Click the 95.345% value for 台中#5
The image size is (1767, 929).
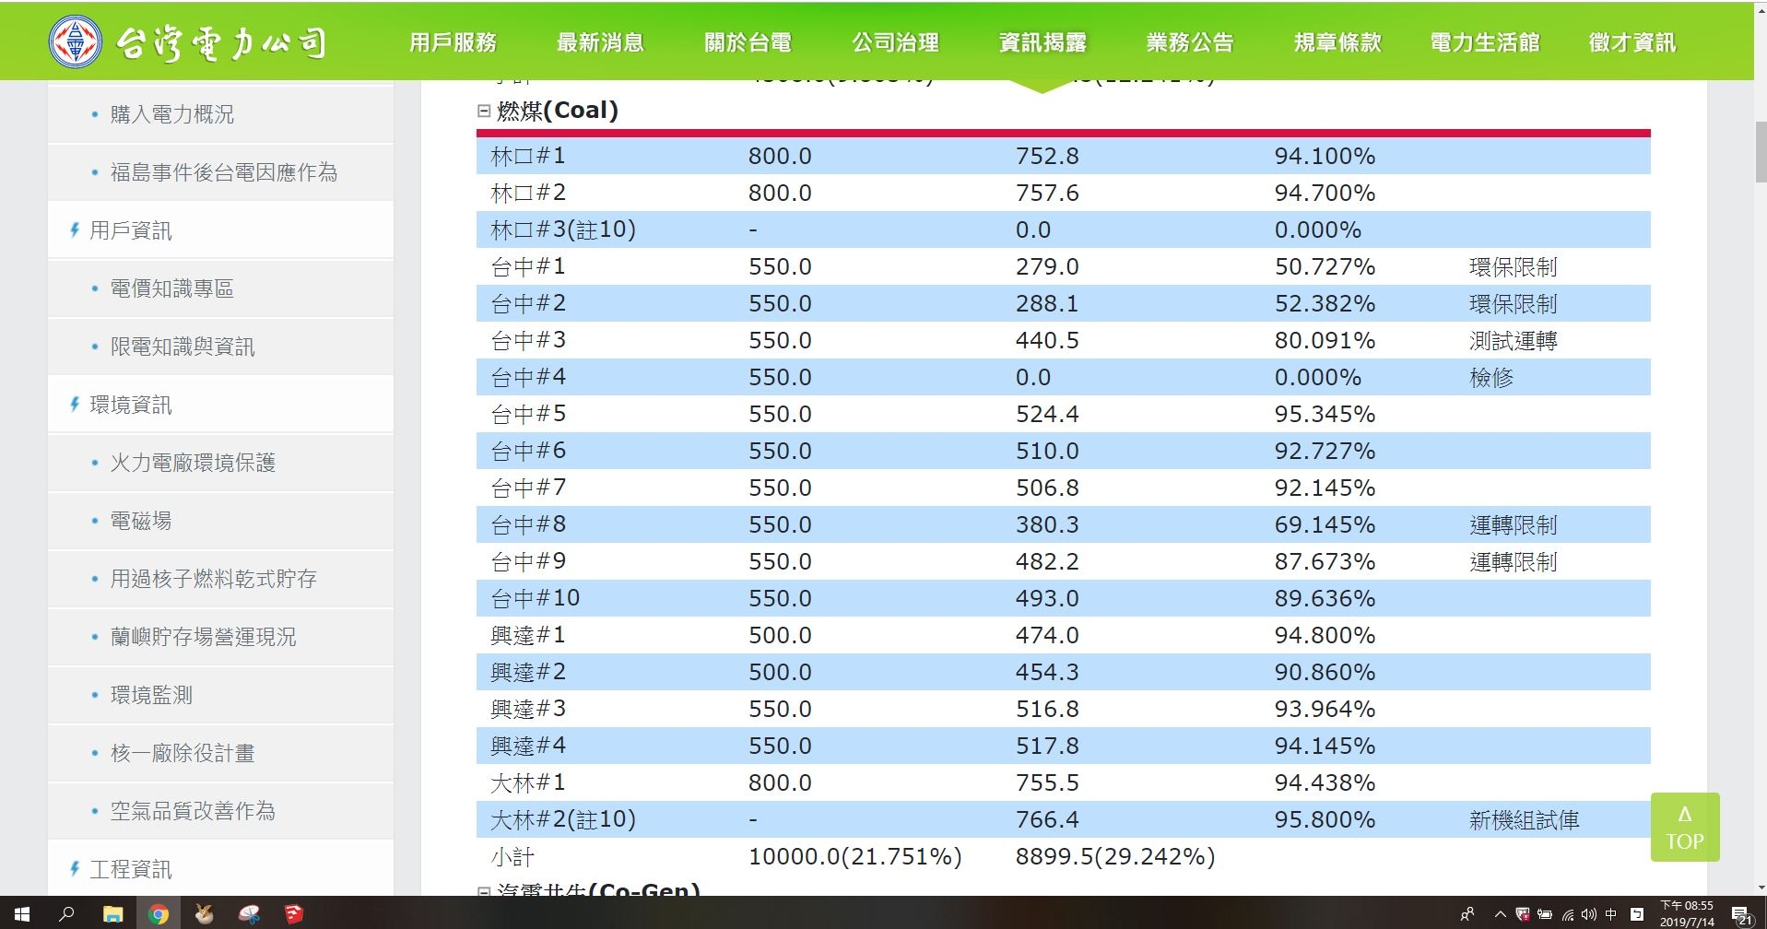1325,414
